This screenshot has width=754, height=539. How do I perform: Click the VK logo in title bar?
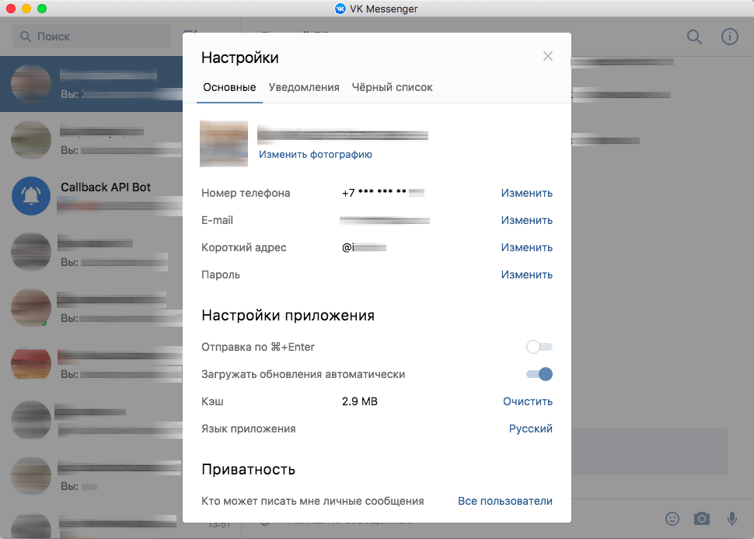(340, 9)
